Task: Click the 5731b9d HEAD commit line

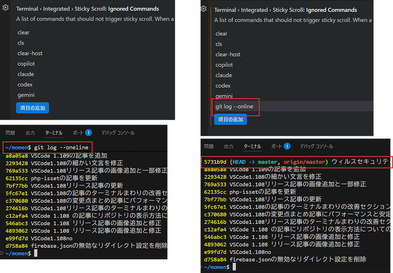Action: click(x=215, y=161)
